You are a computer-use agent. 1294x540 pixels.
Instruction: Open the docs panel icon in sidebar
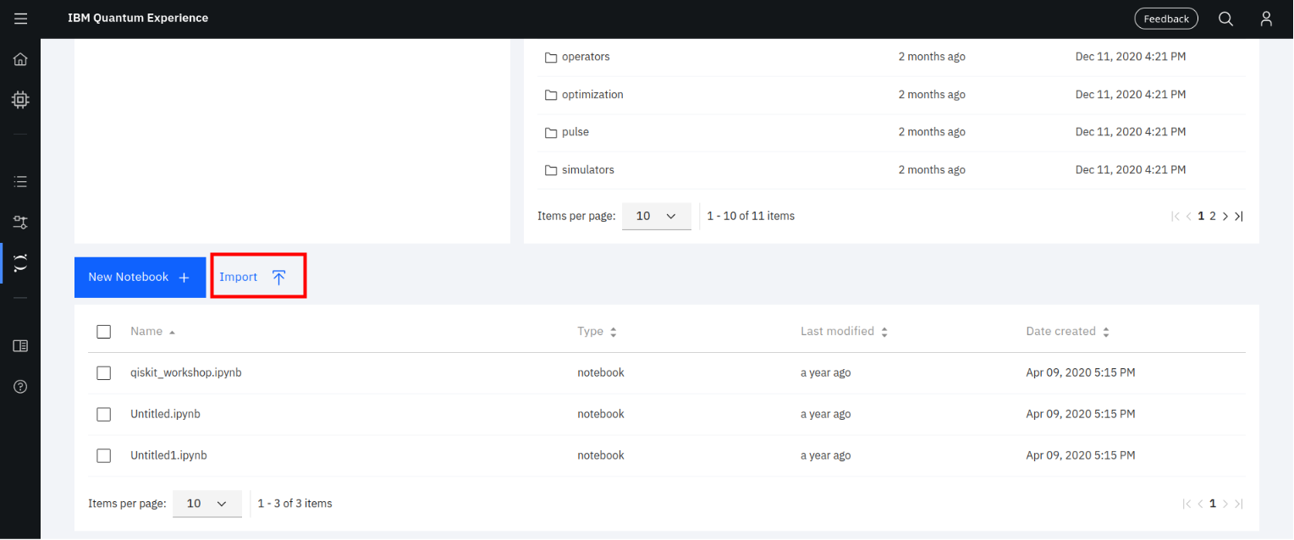(x=20, y=345)
